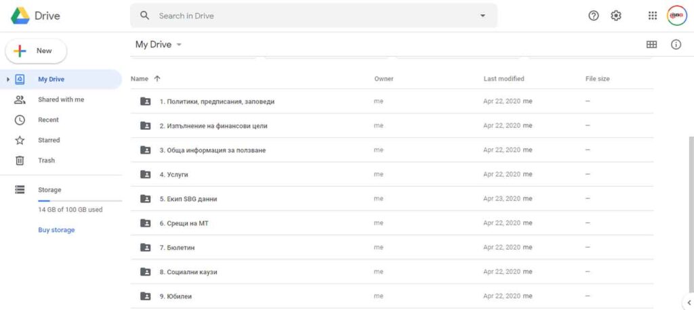Click the Owner column header

coord(384,79)
